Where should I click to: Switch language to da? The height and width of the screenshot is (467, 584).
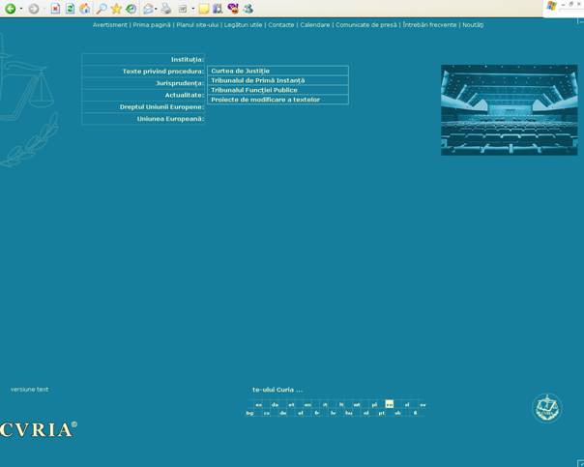coord(275,405)
